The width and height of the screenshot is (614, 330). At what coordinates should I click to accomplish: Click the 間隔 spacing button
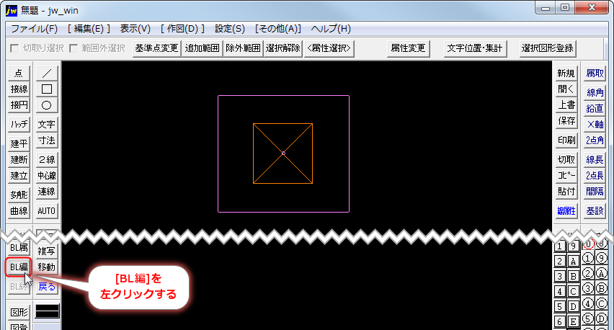tap(595, 192)
